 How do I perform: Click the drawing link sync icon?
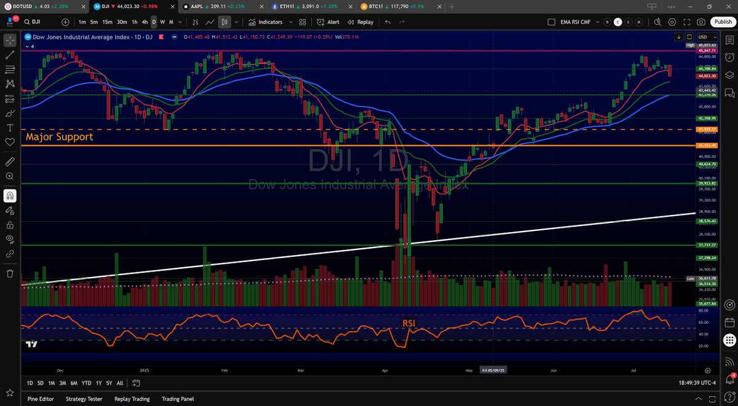tap(10, 253)
